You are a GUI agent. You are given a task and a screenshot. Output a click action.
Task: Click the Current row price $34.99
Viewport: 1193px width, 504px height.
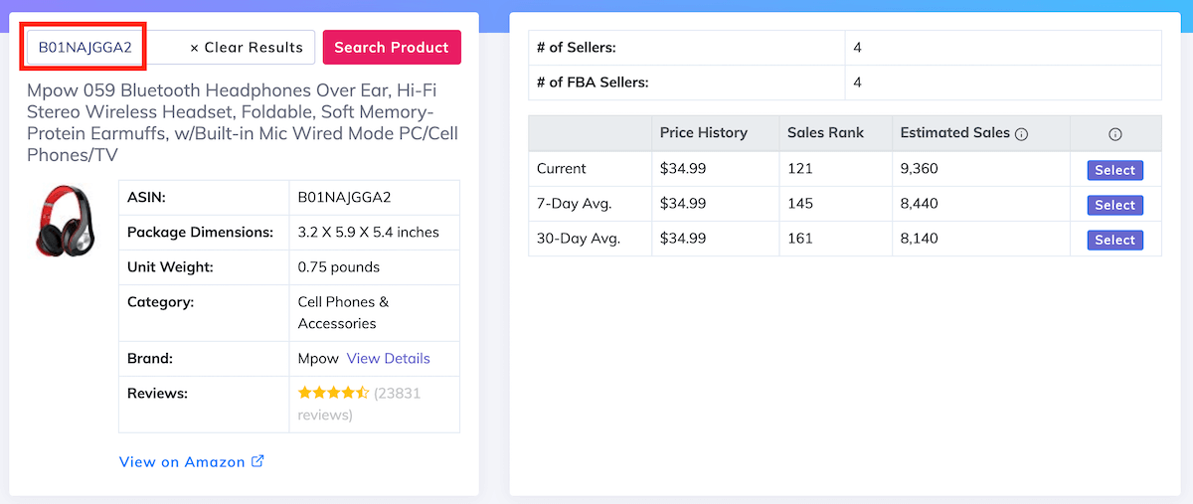[683, 168]
